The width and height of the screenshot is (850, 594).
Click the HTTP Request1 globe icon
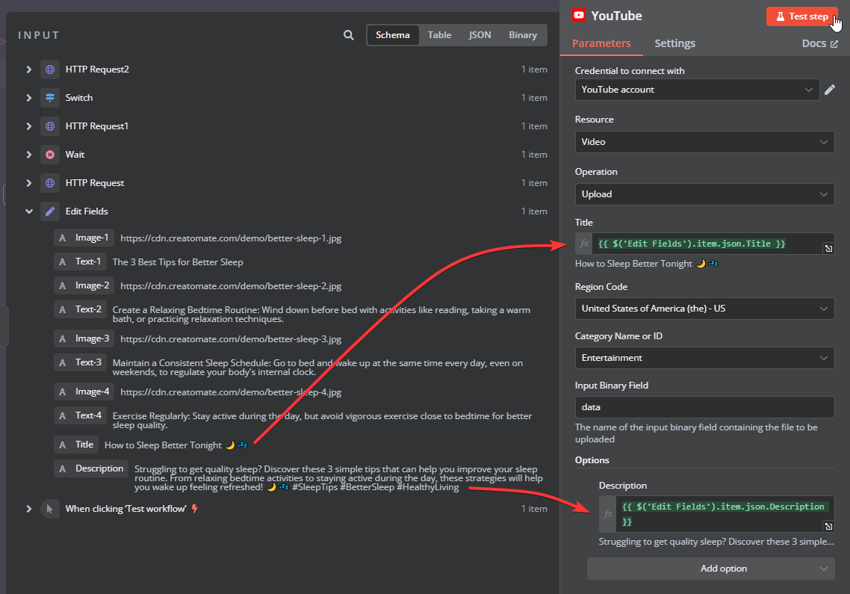point(50,126)
